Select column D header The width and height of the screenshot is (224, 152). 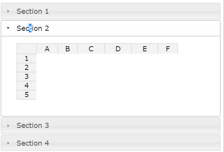(118, 49)
